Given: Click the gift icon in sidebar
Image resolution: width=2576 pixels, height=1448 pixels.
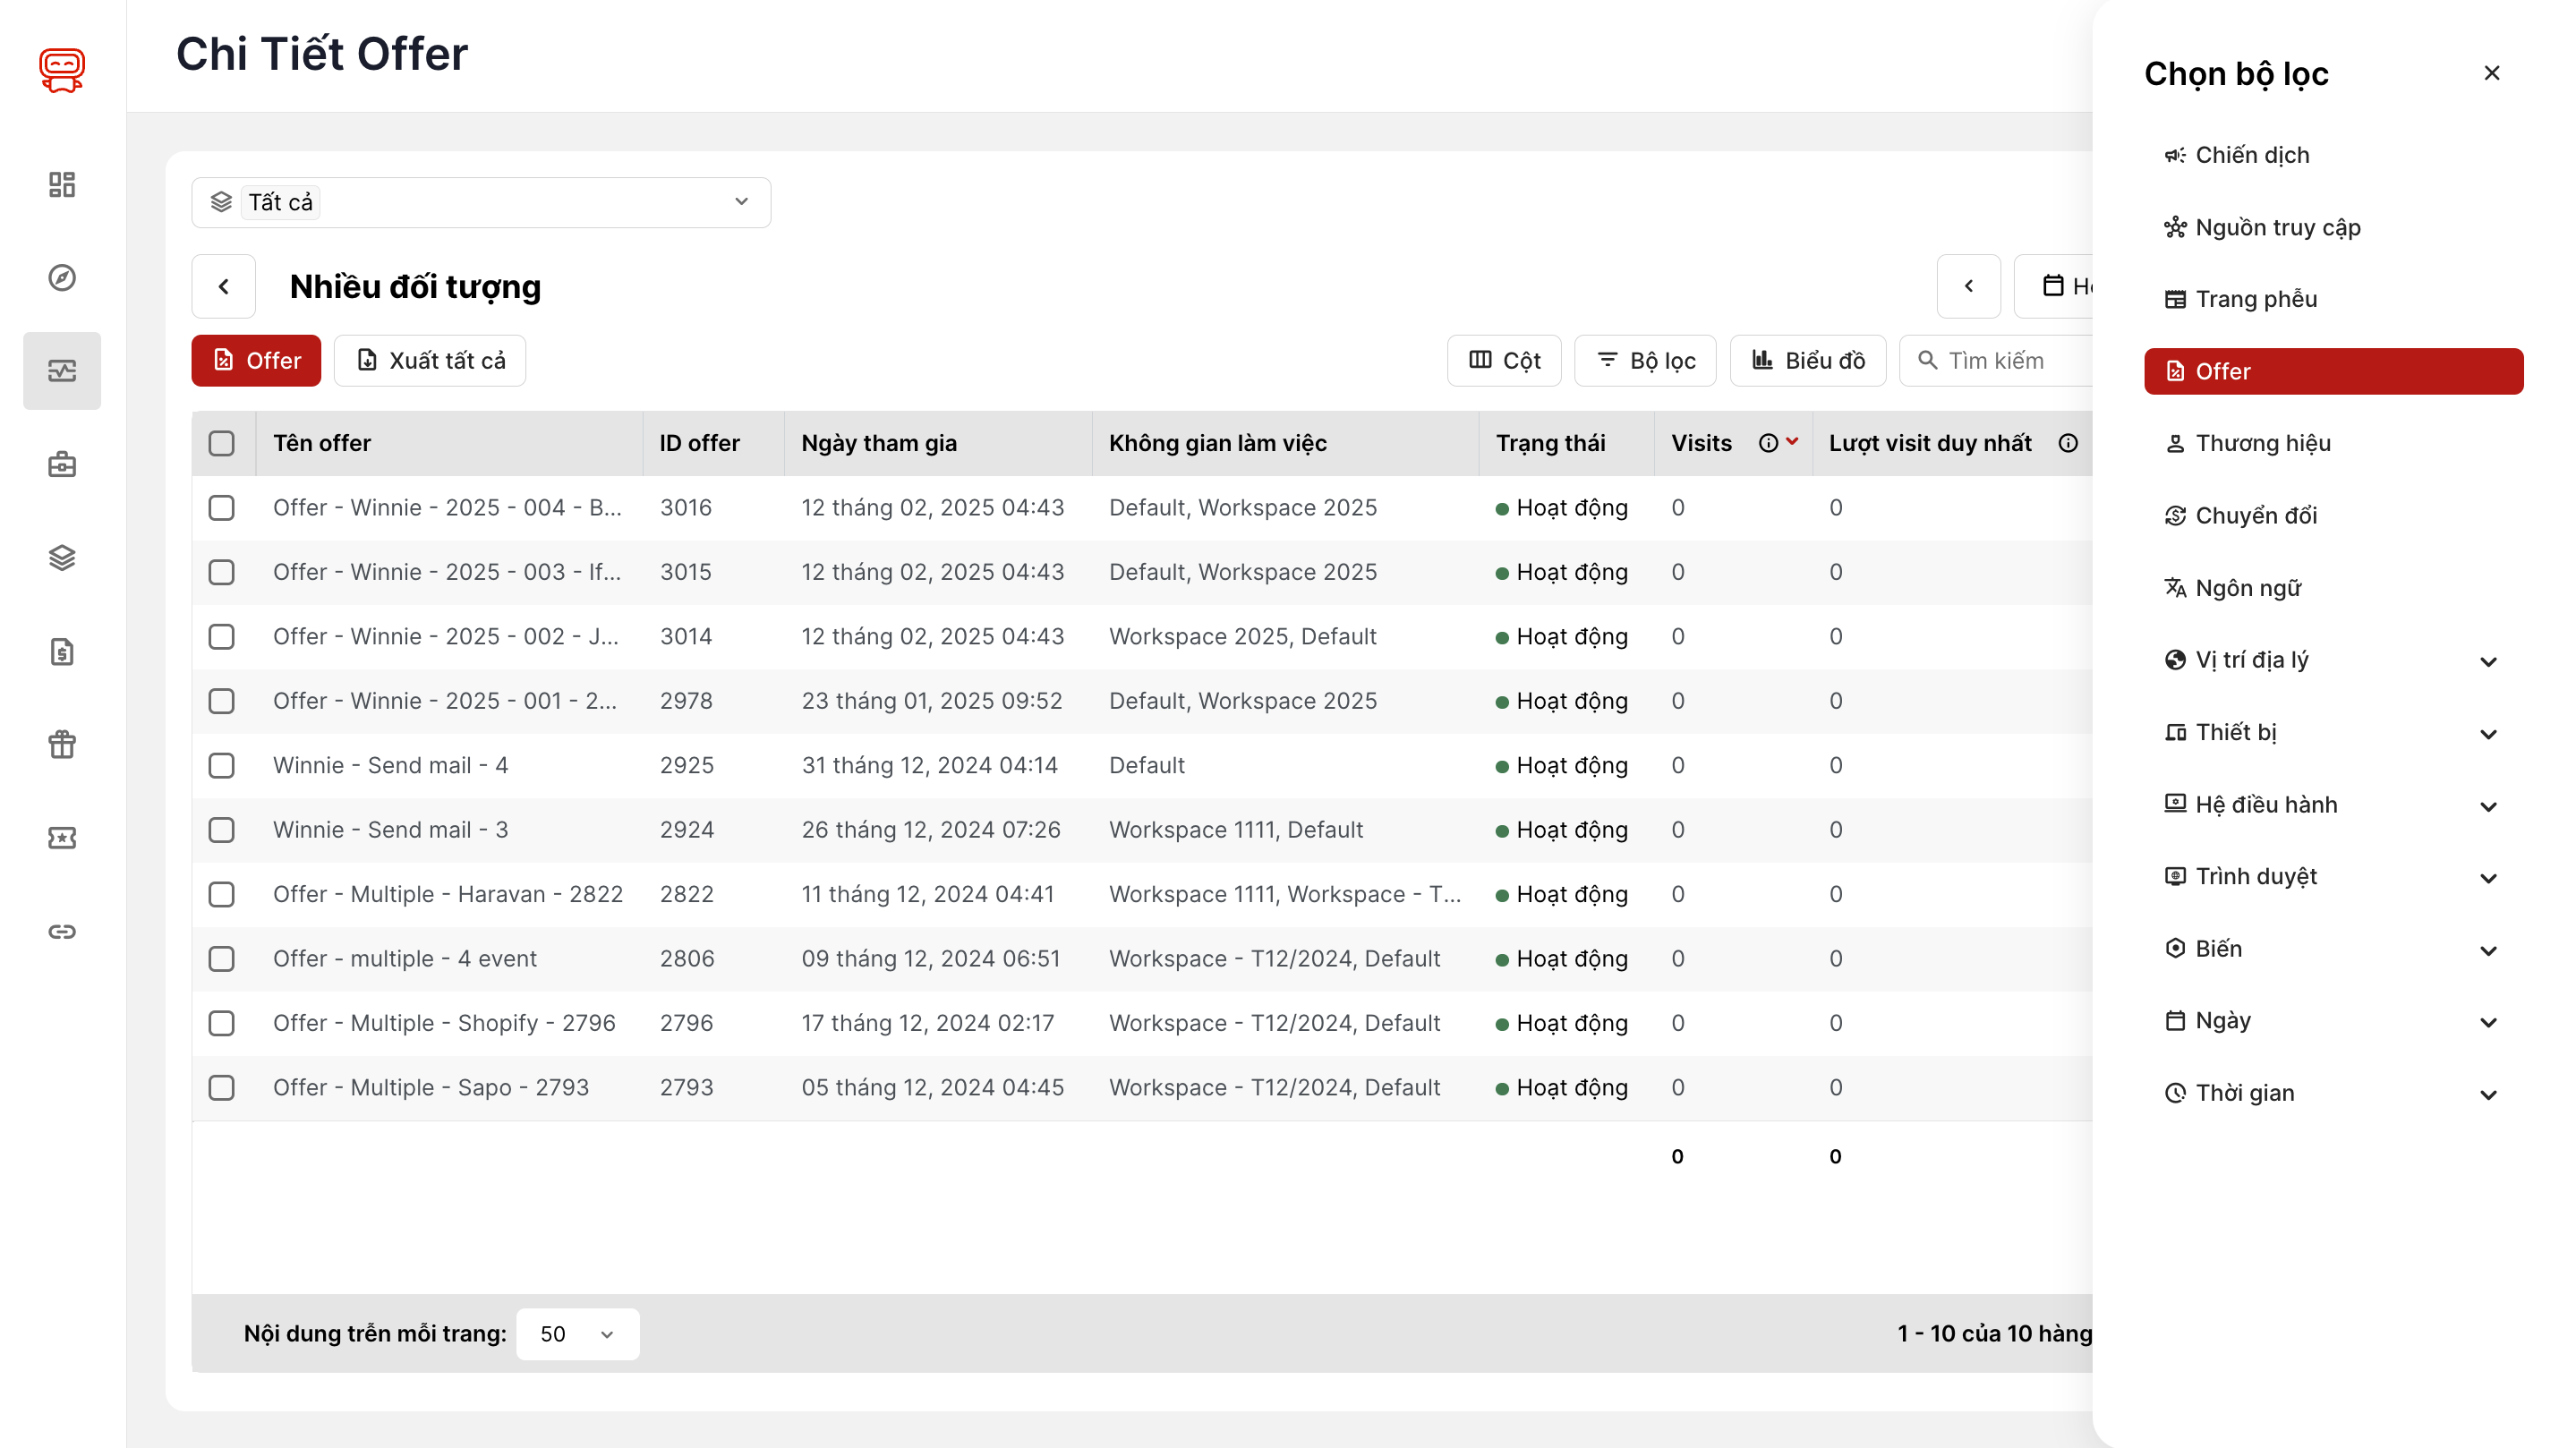Looking at the screenshot, I should coord(62,744).
